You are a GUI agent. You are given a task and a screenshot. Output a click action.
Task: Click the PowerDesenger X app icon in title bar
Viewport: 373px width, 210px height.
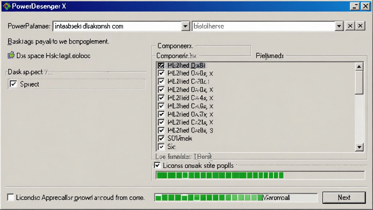coord(7,6)
